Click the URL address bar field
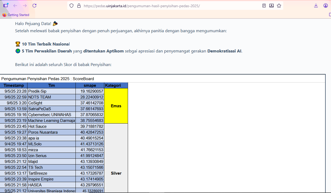 pyautogui.click(x=165, y=6)
